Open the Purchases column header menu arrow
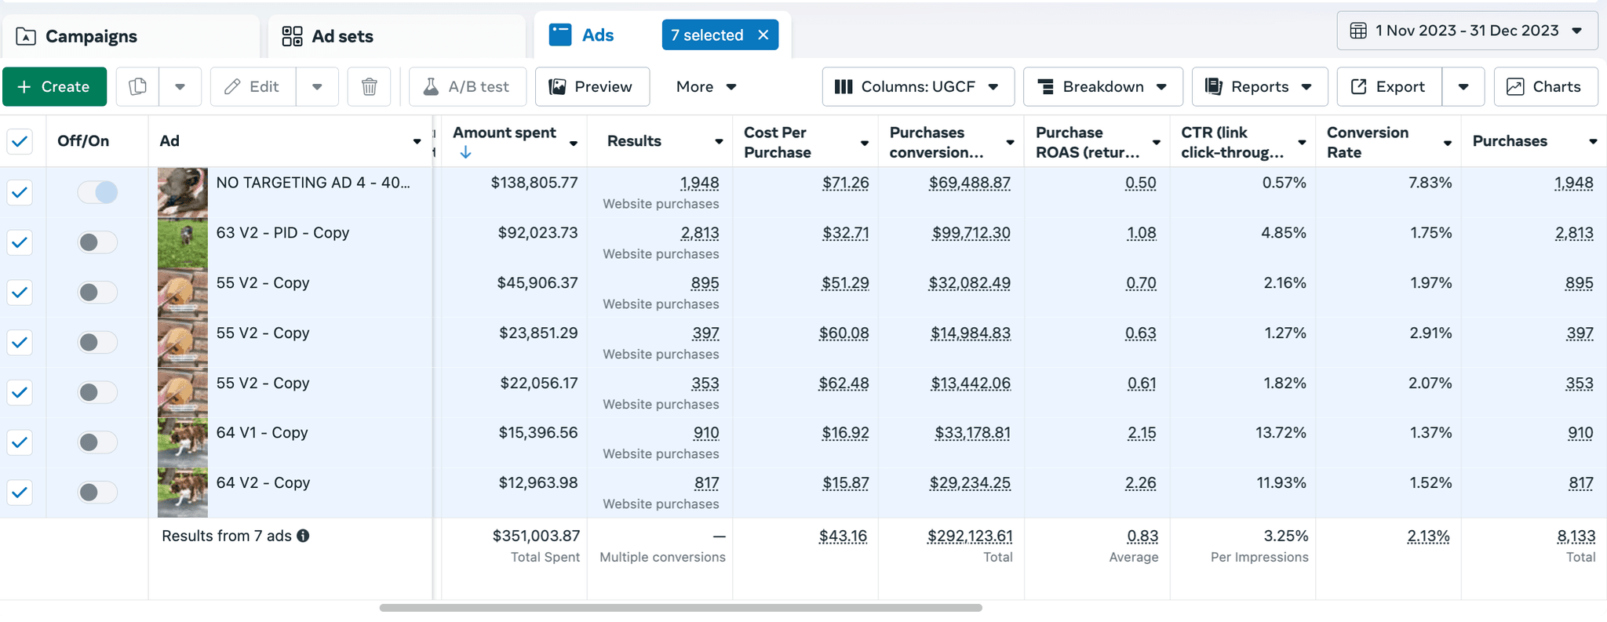1607x622 pixels. click(1593, 142)
